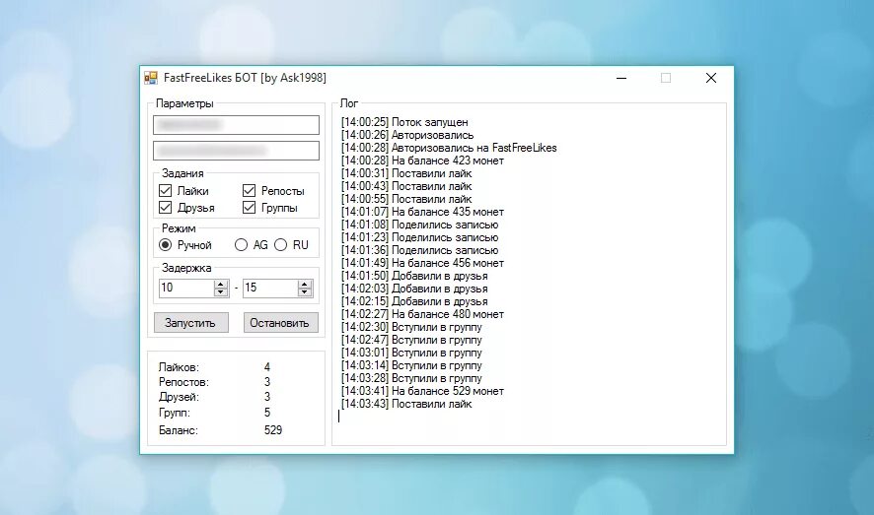Select the Ручной mode radio button
The height and width of the screenshot is (515, 874).
tap(165, 245)
